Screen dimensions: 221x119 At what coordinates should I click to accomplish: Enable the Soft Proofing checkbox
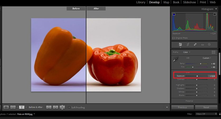click(69, 107)
